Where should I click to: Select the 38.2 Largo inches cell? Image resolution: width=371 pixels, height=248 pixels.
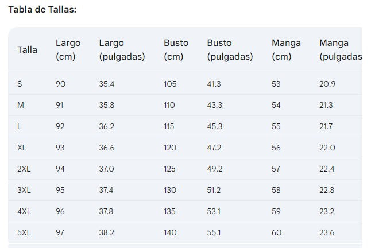[107, 232]
